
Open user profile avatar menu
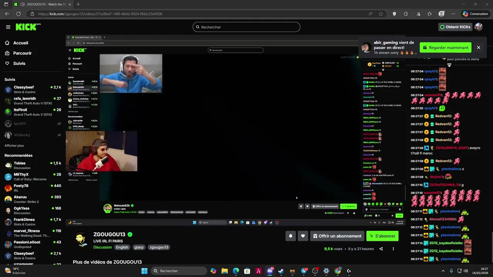point(478,27)
